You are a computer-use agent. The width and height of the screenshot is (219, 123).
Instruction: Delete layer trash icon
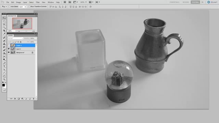(x=34, y=99)
